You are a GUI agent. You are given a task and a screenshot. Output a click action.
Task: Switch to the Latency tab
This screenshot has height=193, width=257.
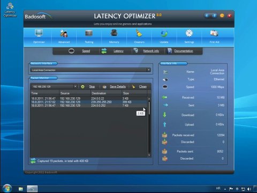[x=118, y=51]
